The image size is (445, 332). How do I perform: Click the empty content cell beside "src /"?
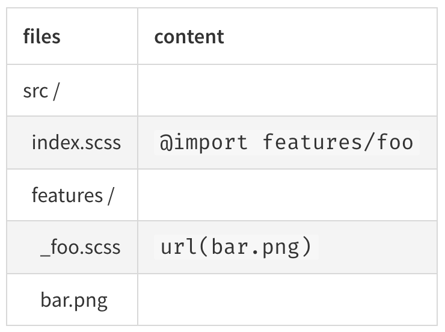click(287, 90)
